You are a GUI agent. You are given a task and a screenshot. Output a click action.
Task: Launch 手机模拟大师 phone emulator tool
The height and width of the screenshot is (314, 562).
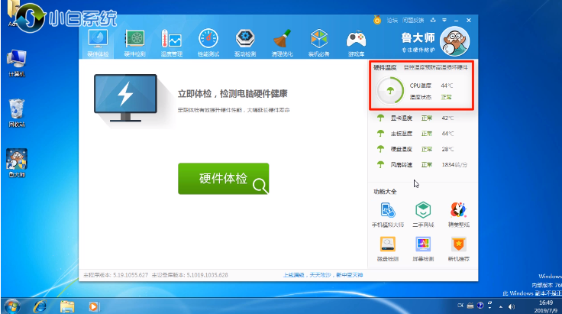388,213
